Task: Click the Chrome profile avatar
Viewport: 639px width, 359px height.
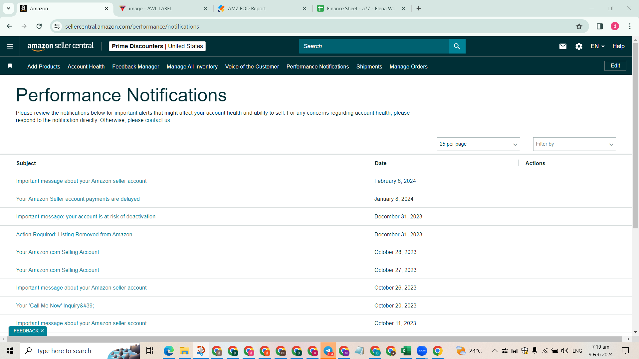Action: (615, 27)
